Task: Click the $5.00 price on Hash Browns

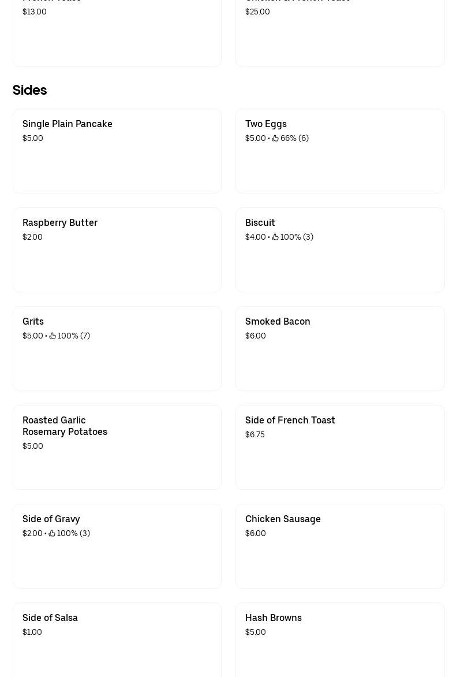Action: 255,632
